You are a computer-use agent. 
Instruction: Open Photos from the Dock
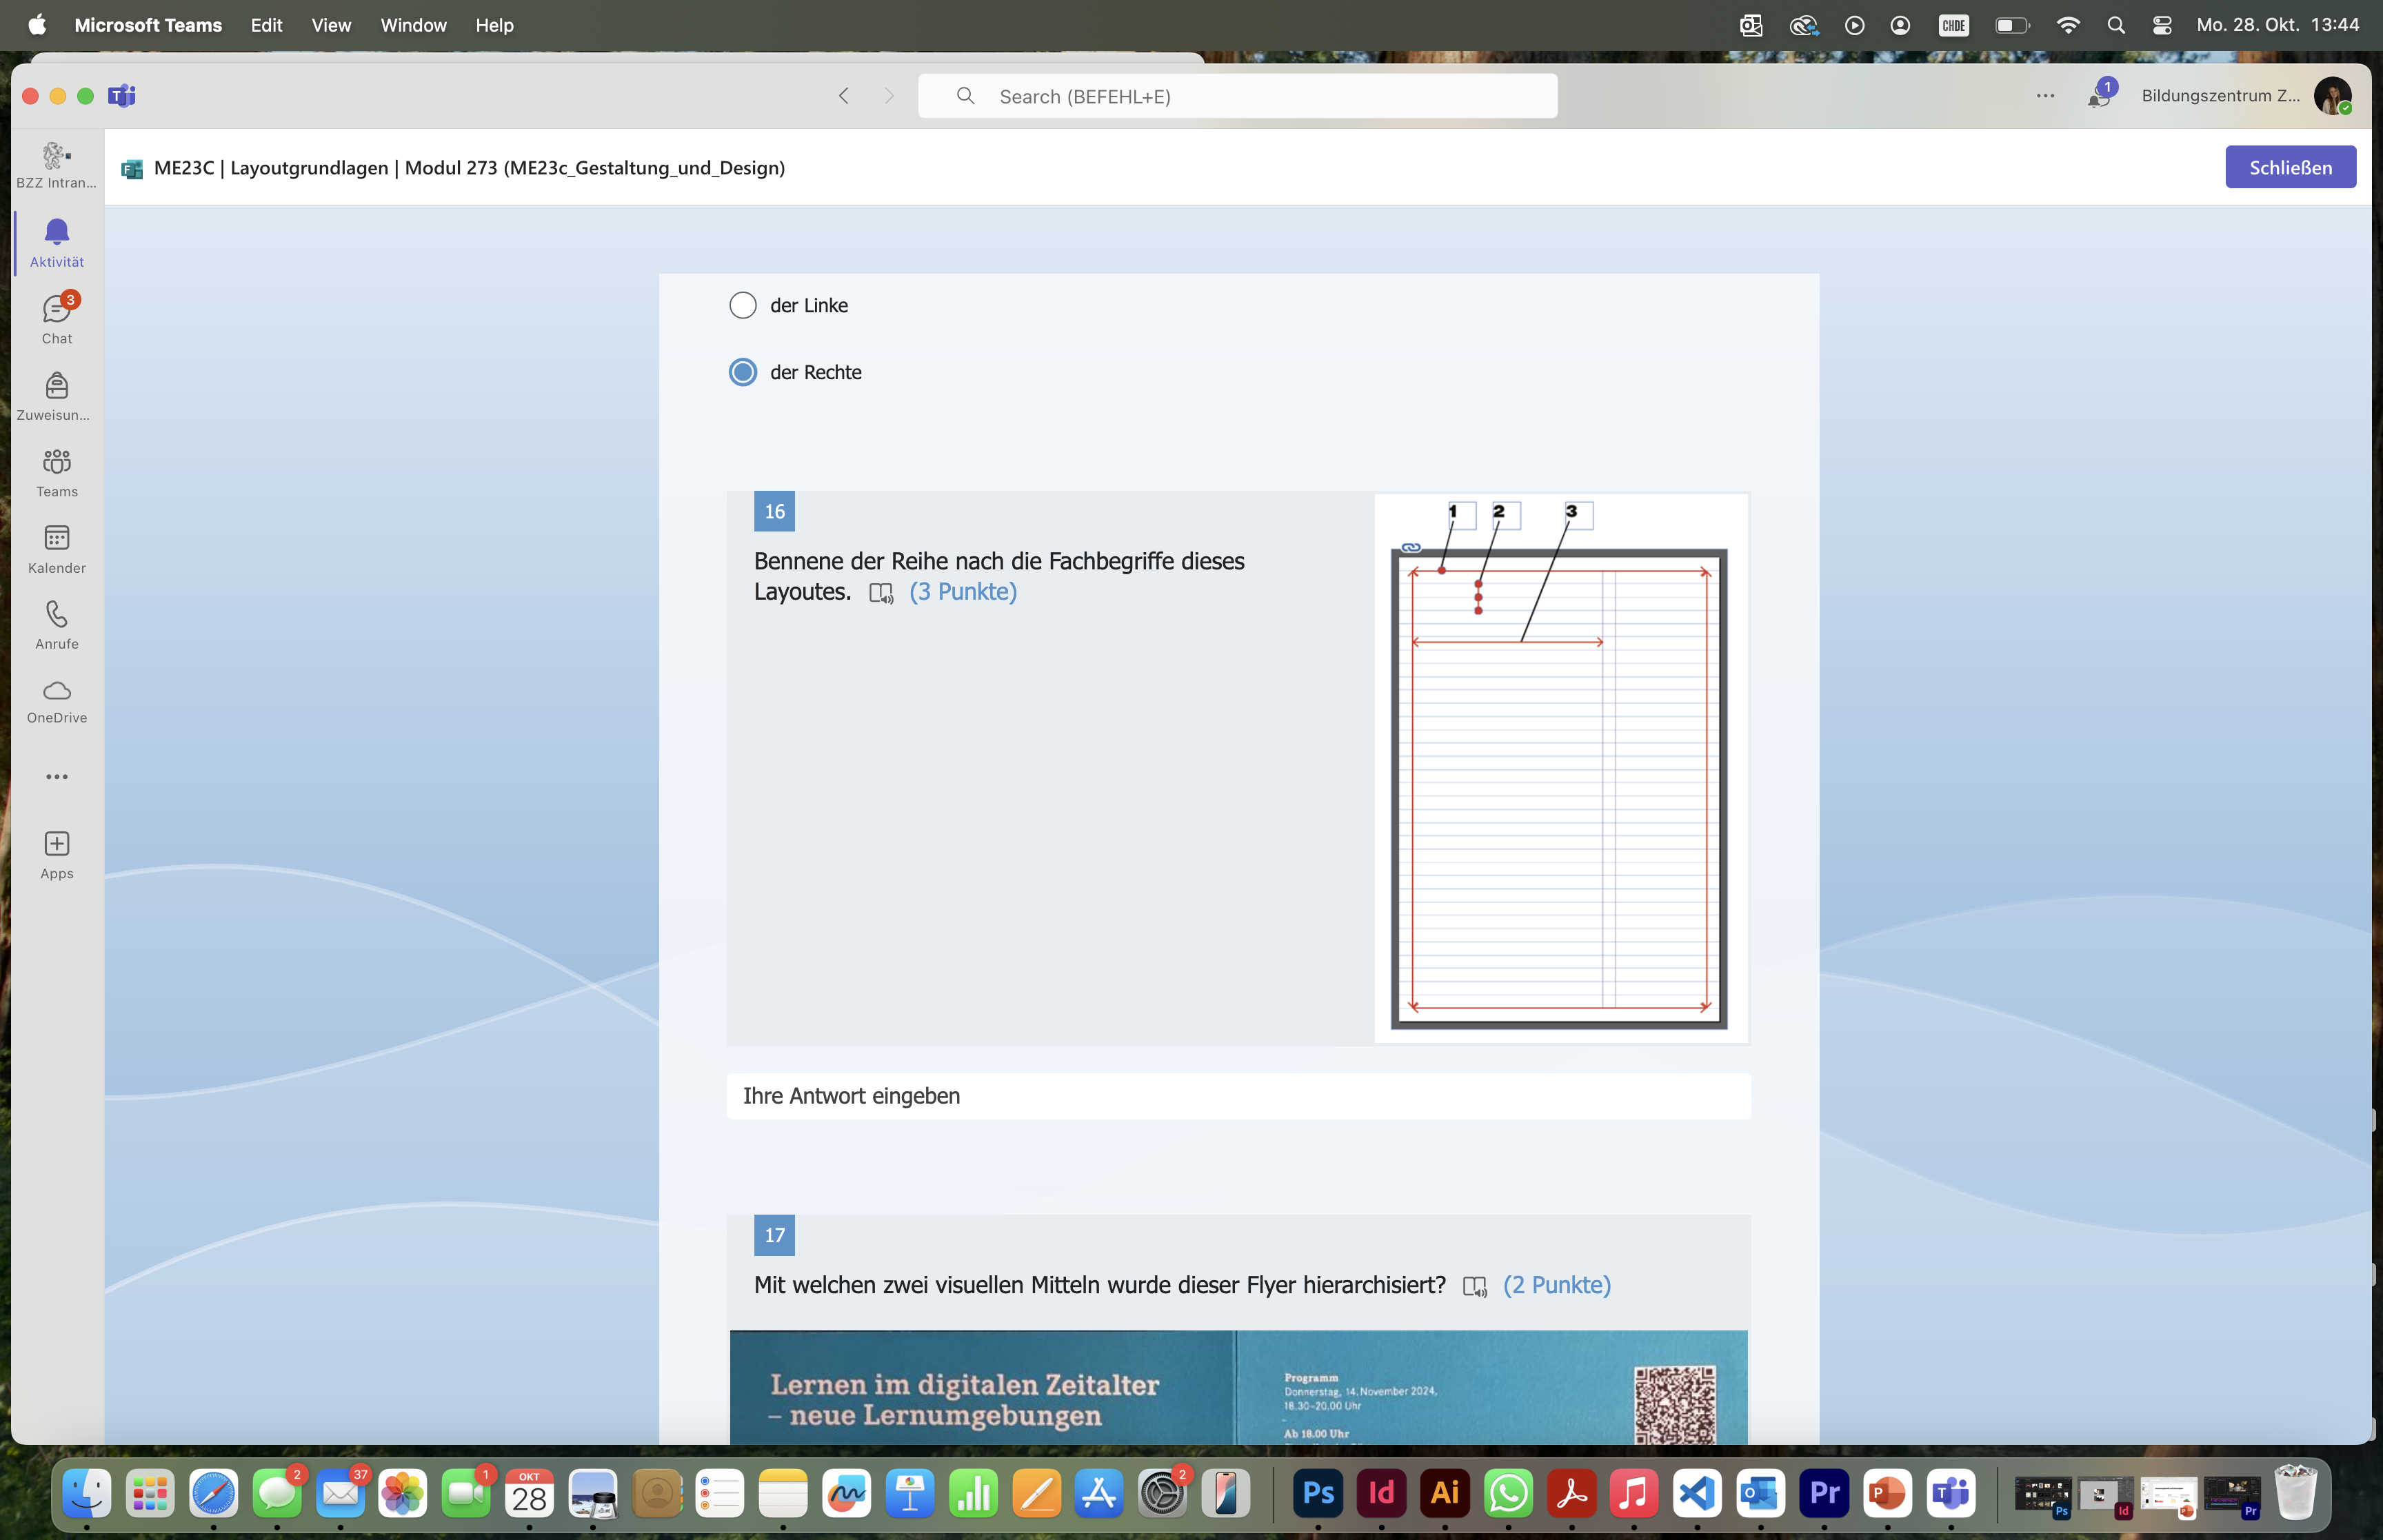(x=403, y=1493)
